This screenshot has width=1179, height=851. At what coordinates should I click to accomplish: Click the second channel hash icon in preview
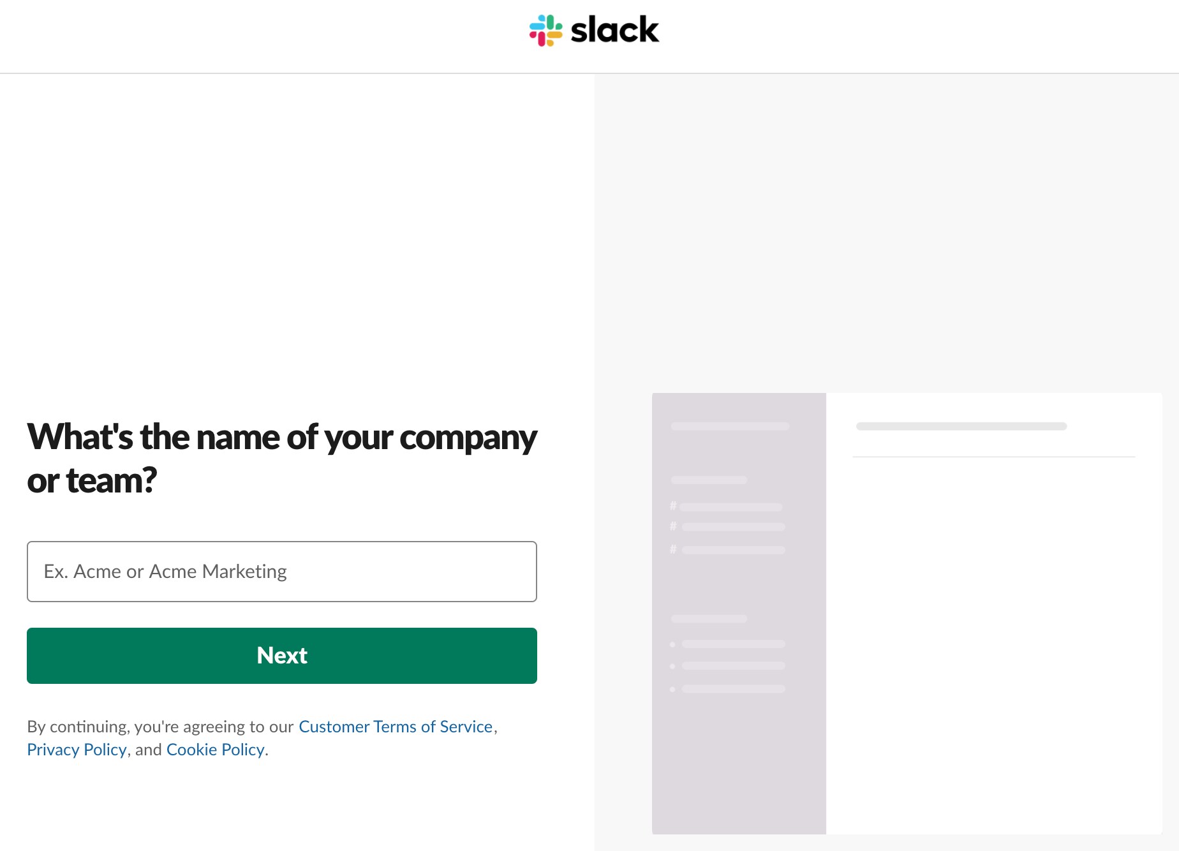(673, 526)
